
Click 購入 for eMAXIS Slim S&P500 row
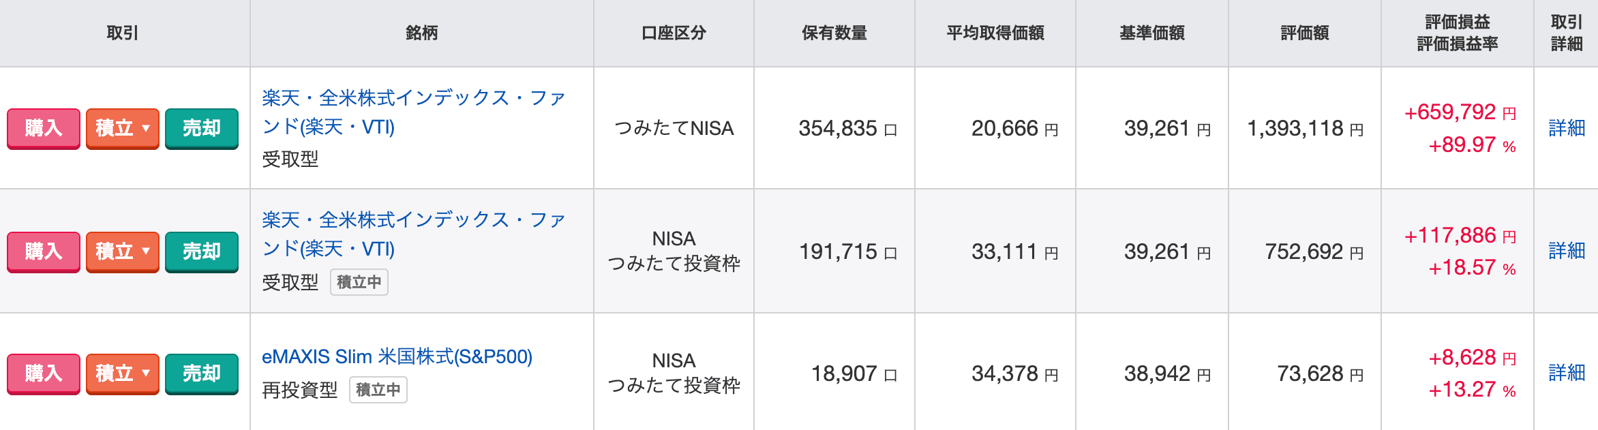pyautogui.click(x=43, y=373)
